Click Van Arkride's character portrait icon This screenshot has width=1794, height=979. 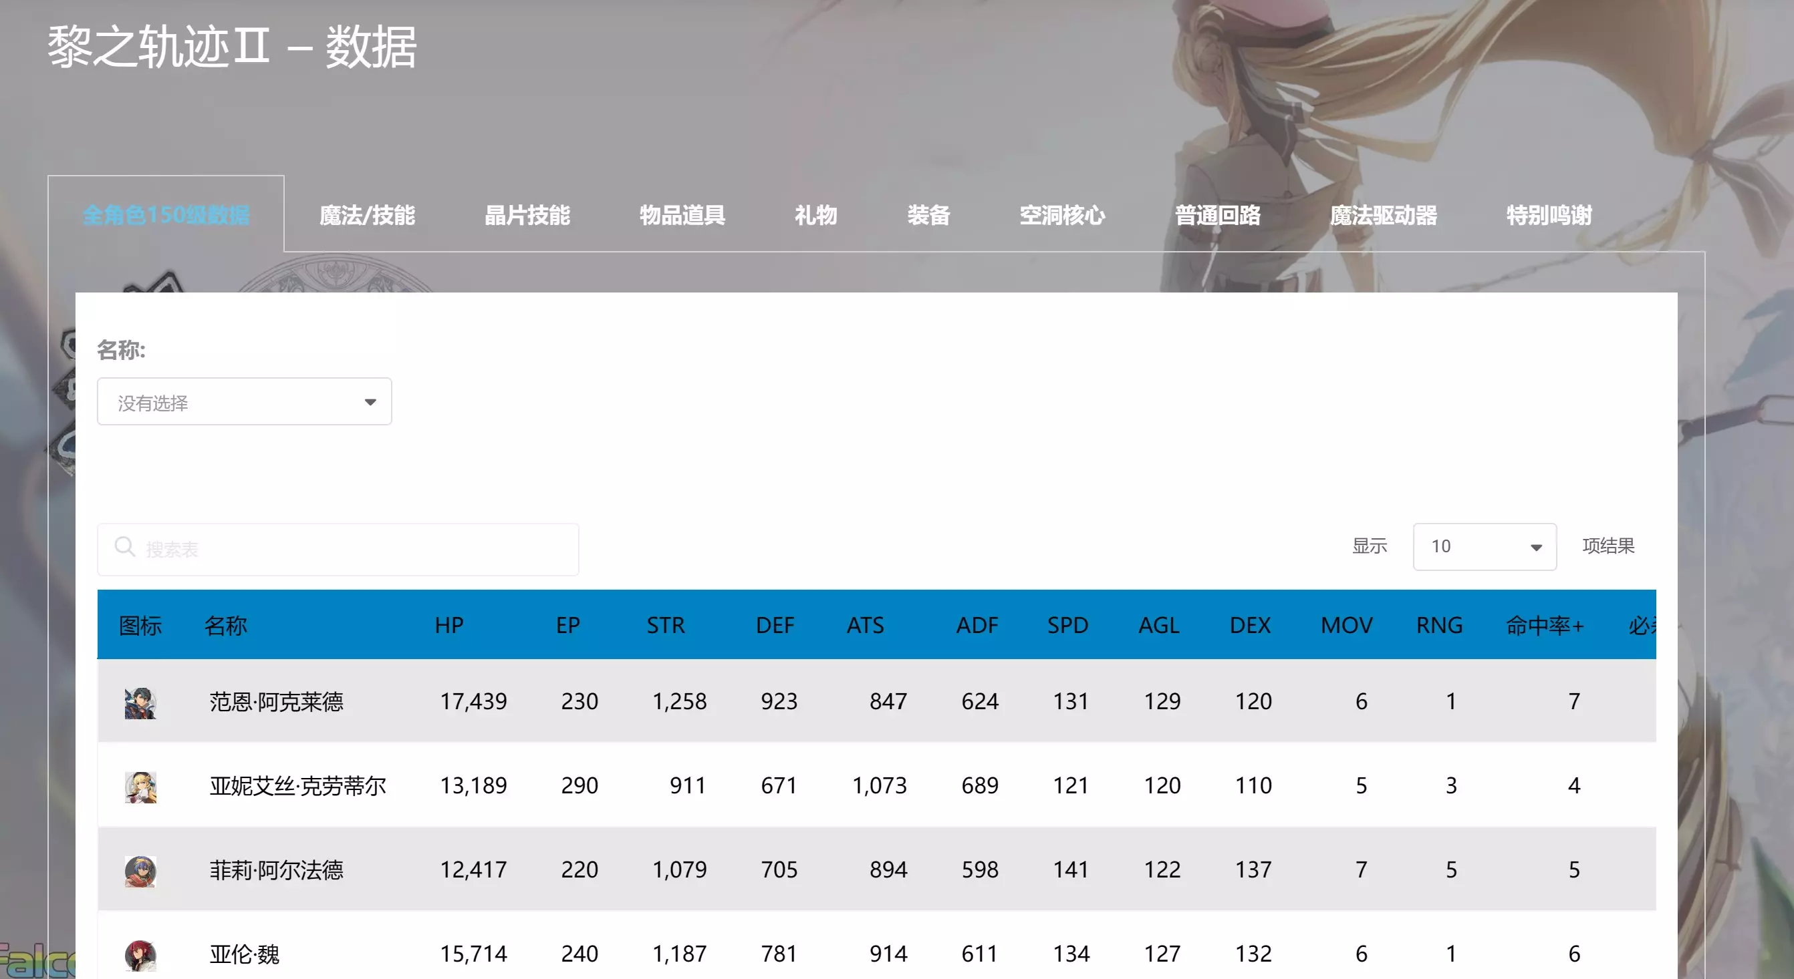[x=140, y=703]
